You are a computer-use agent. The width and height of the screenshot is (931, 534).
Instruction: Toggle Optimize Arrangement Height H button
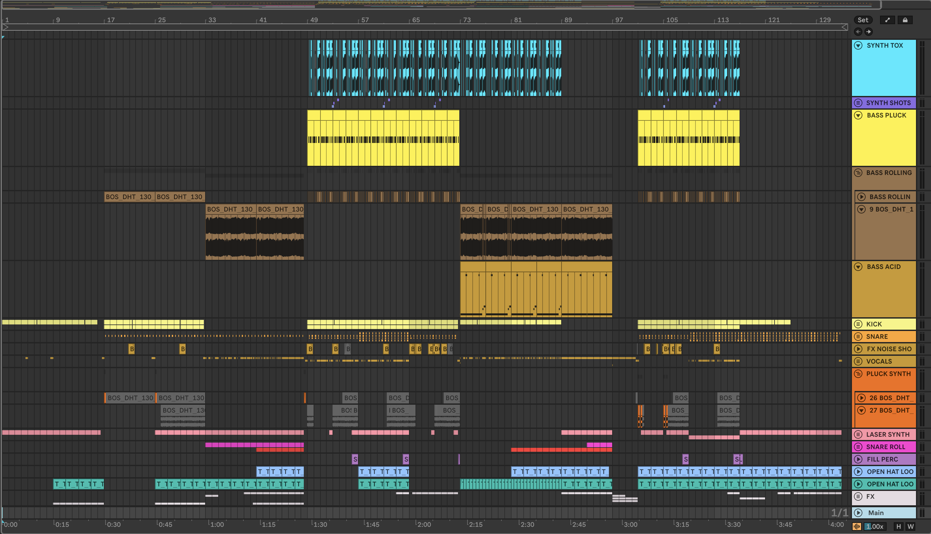[898, 526]
